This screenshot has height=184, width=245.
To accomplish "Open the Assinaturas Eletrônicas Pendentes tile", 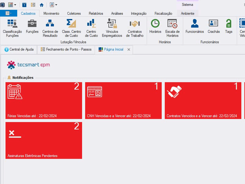I will 44,140.
